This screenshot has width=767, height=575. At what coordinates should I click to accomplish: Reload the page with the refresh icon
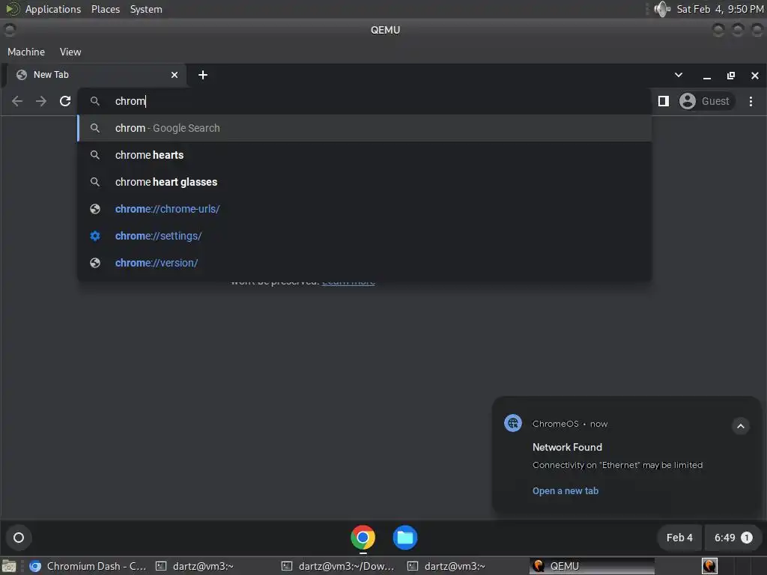click(65, 101)
